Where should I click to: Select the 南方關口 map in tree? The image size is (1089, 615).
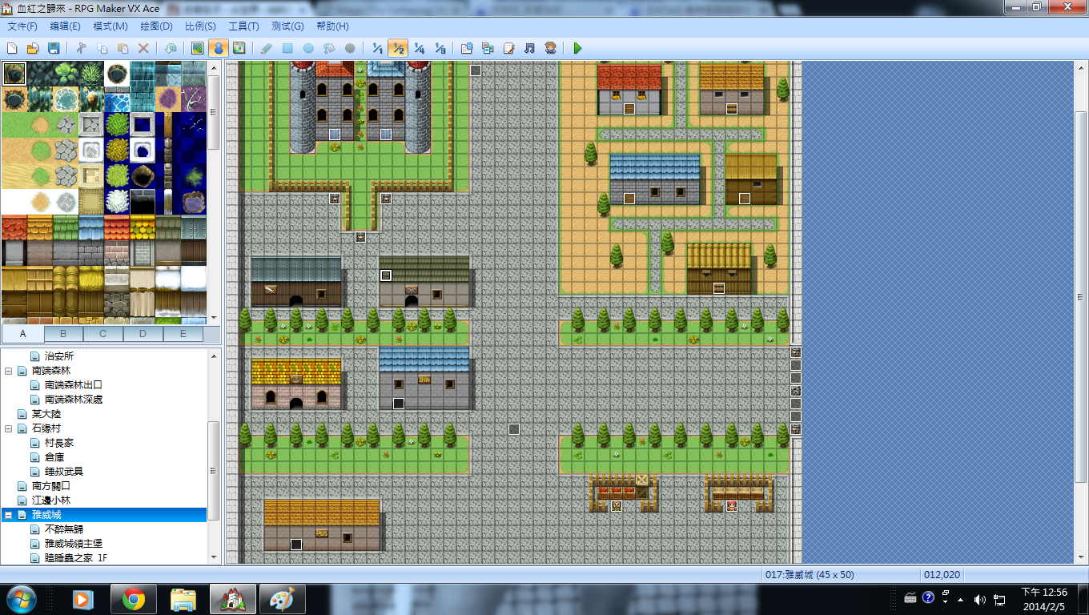(51, 486)
